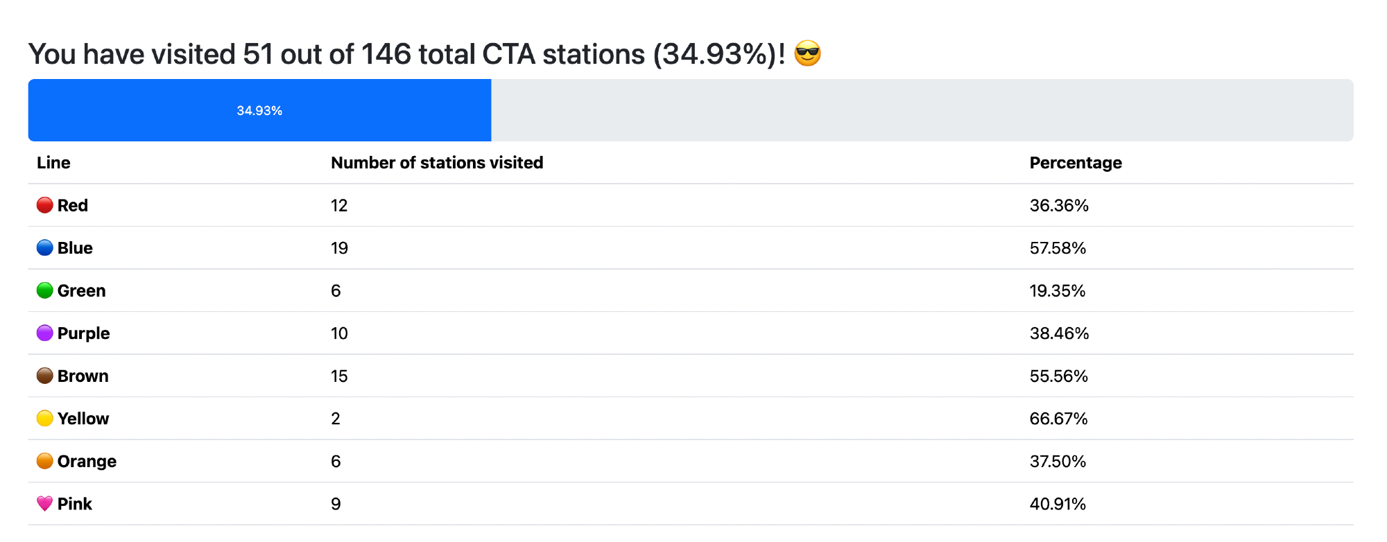Click the sunglasses emoji in the heading
1387x542 pixels.
point(807,54)
